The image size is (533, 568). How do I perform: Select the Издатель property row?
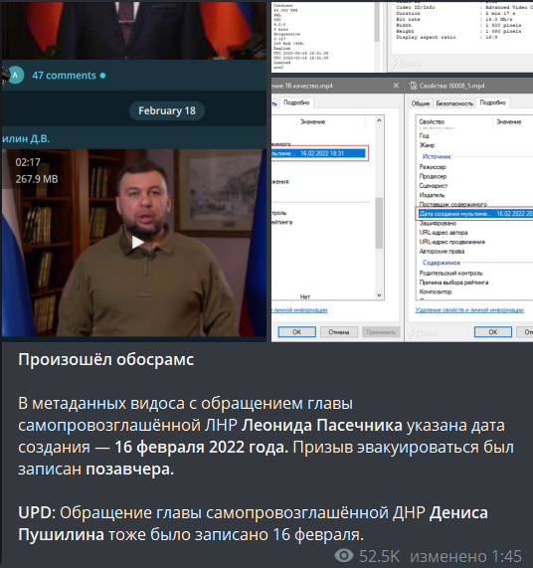(x=432, y=195)
